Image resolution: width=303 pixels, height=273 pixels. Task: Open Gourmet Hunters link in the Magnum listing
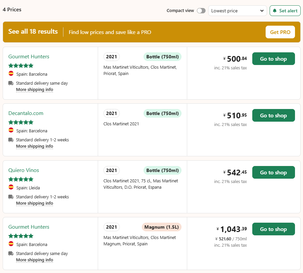pos(29,227)
